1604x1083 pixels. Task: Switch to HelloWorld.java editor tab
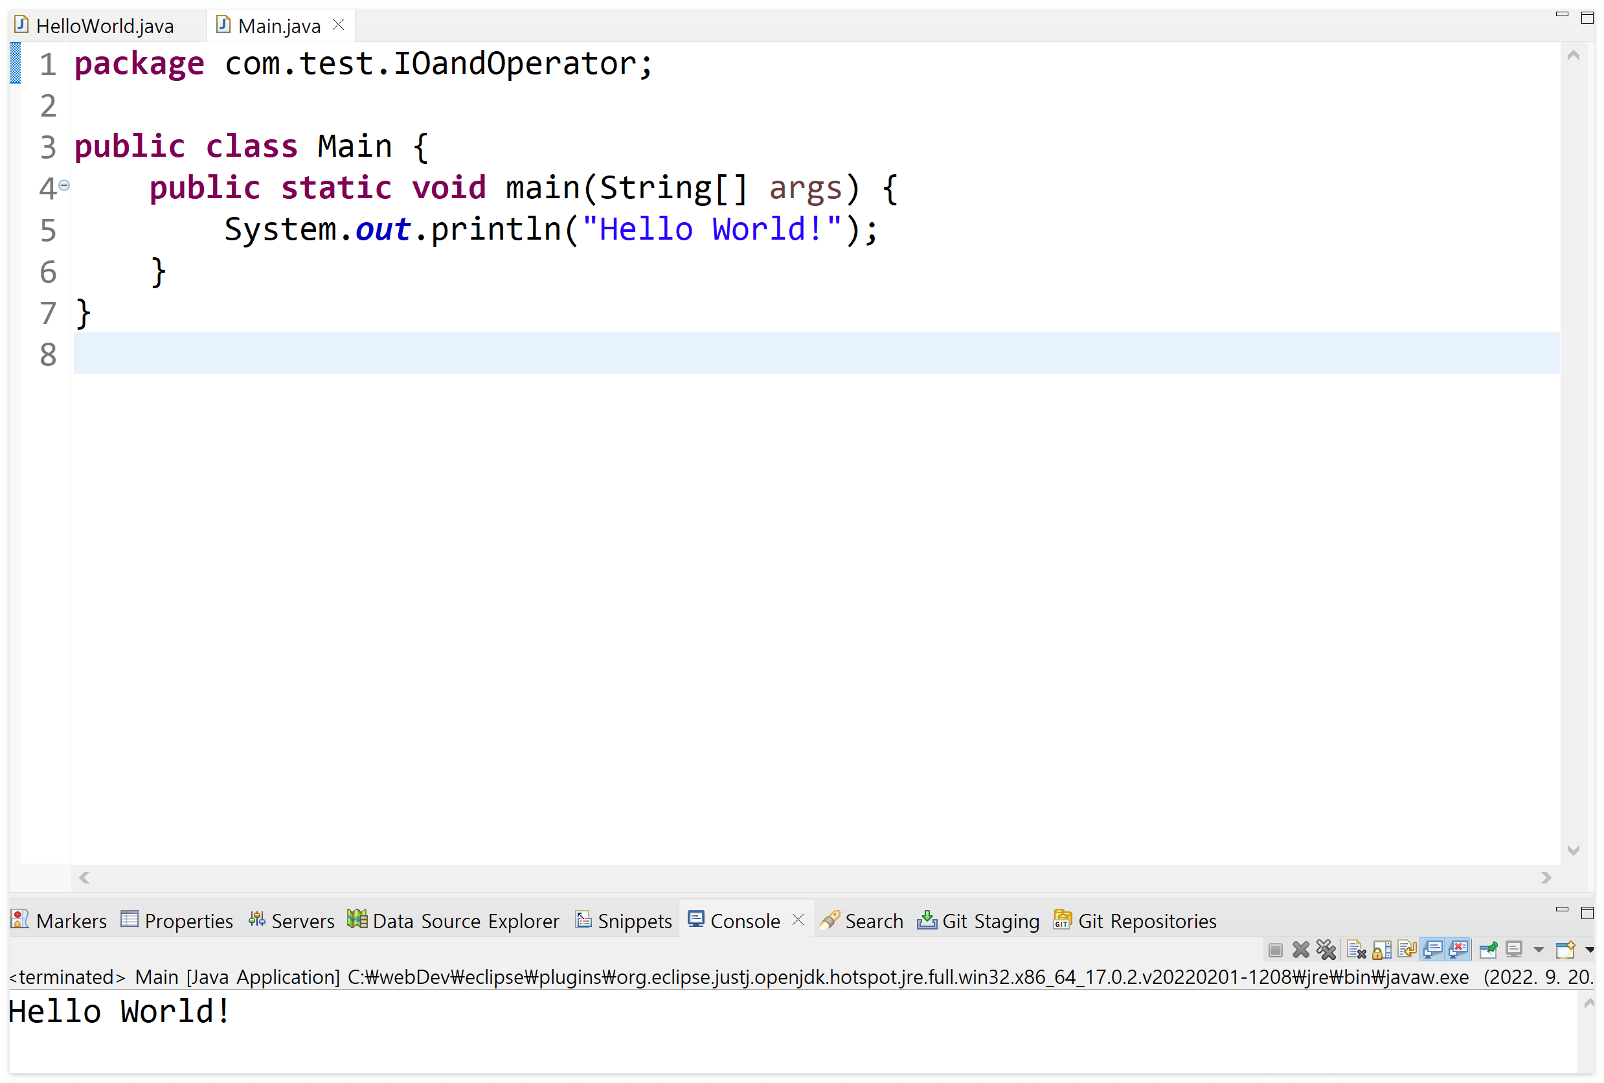point(104,26)
